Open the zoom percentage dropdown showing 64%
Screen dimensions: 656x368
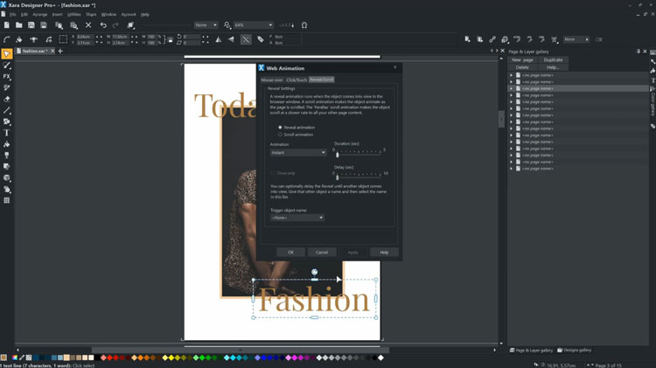253,25
